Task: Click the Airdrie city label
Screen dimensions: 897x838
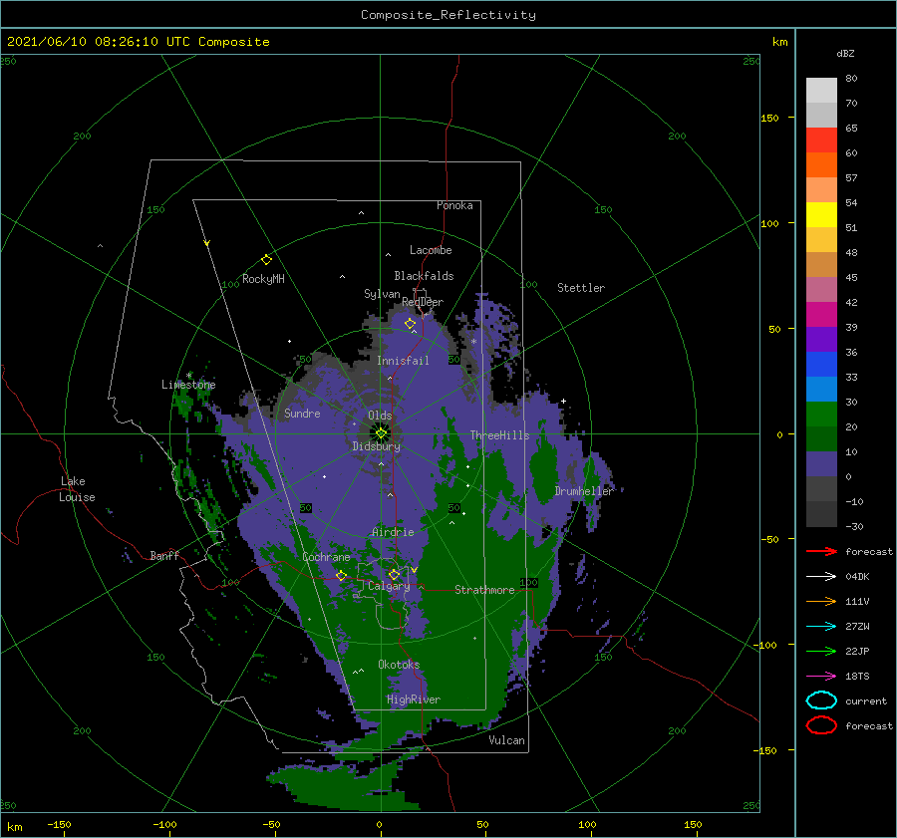Action: (393, 532)
